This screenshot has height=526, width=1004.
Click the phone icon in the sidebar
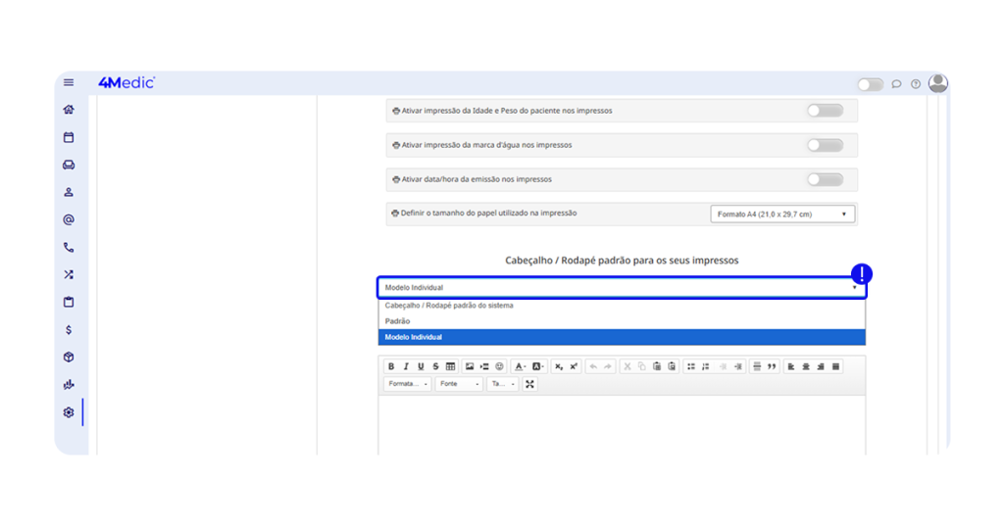click(69, 248)
